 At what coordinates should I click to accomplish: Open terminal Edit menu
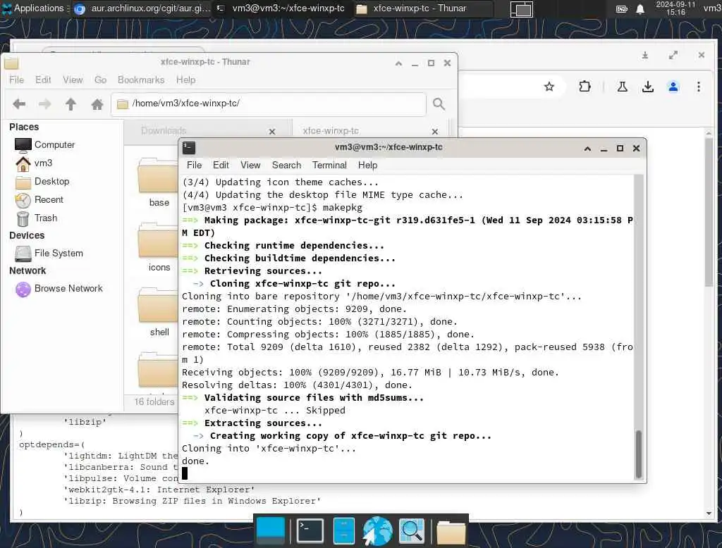point(221,166)
